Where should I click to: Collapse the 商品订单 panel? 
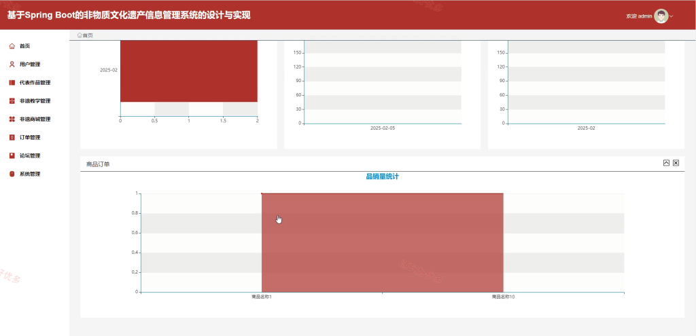click(x=666, y=163)
